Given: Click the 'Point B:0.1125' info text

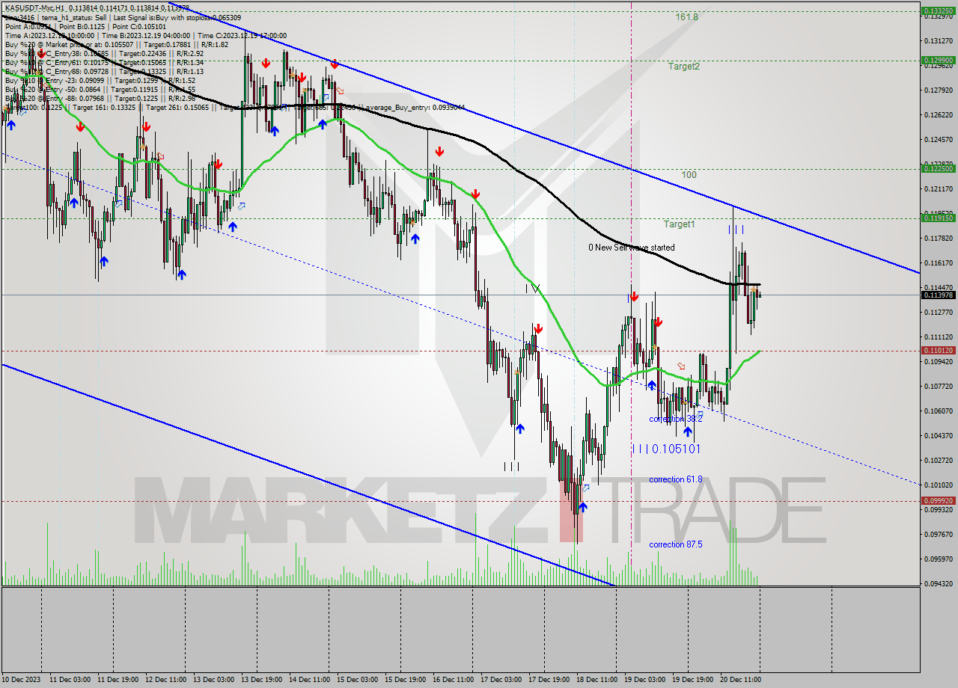Looking at the screenshot, I should tap(82, 26).
